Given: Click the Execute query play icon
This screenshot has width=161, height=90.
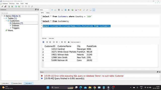Looking at the screenshot, I should point(52,10).
